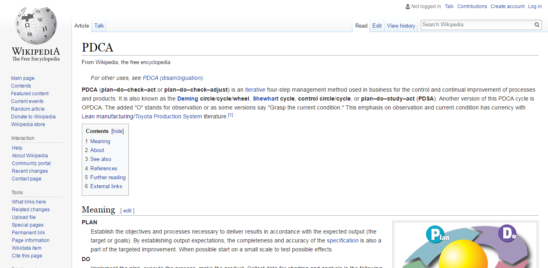Click the Contact page link
Image resolution: width=548 pixels, height=268 pixels.
(x=26, y=179)
